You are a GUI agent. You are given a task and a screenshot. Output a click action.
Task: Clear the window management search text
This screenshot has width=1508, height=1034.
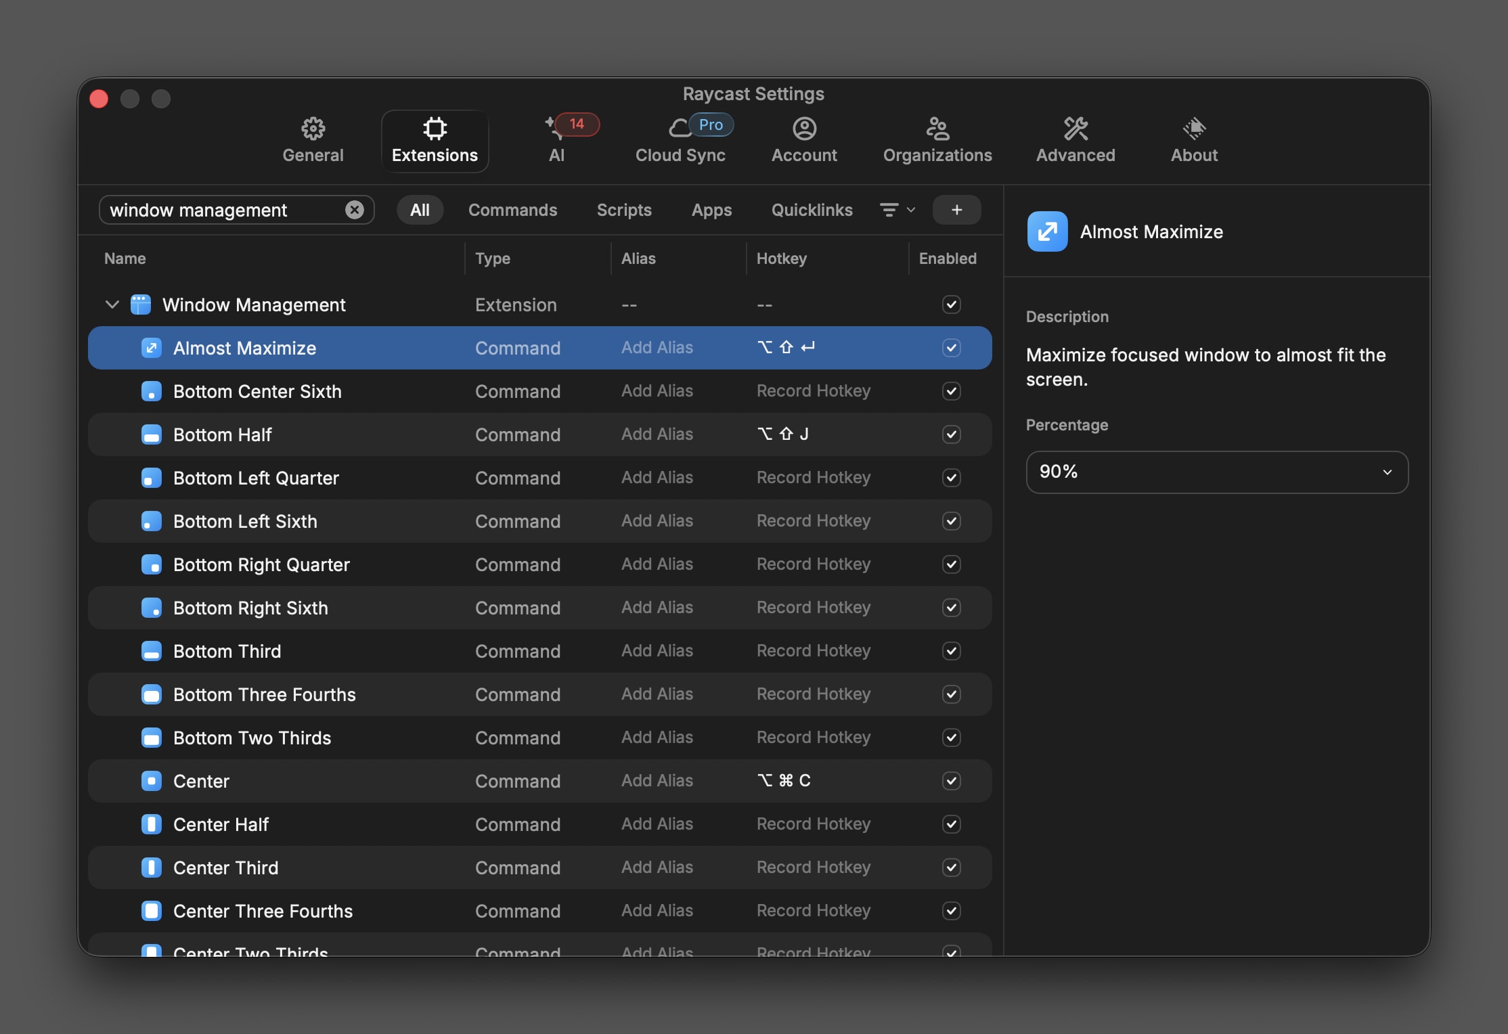pyautogui.click(x=355, y=210)
